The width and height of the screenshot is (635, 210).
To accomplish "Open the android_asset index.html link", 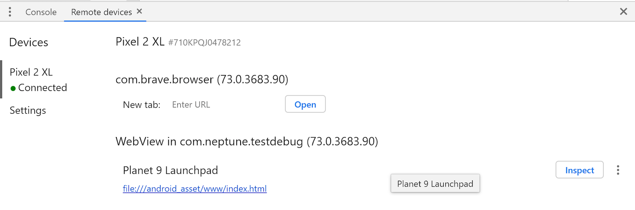I will [194, 189].
